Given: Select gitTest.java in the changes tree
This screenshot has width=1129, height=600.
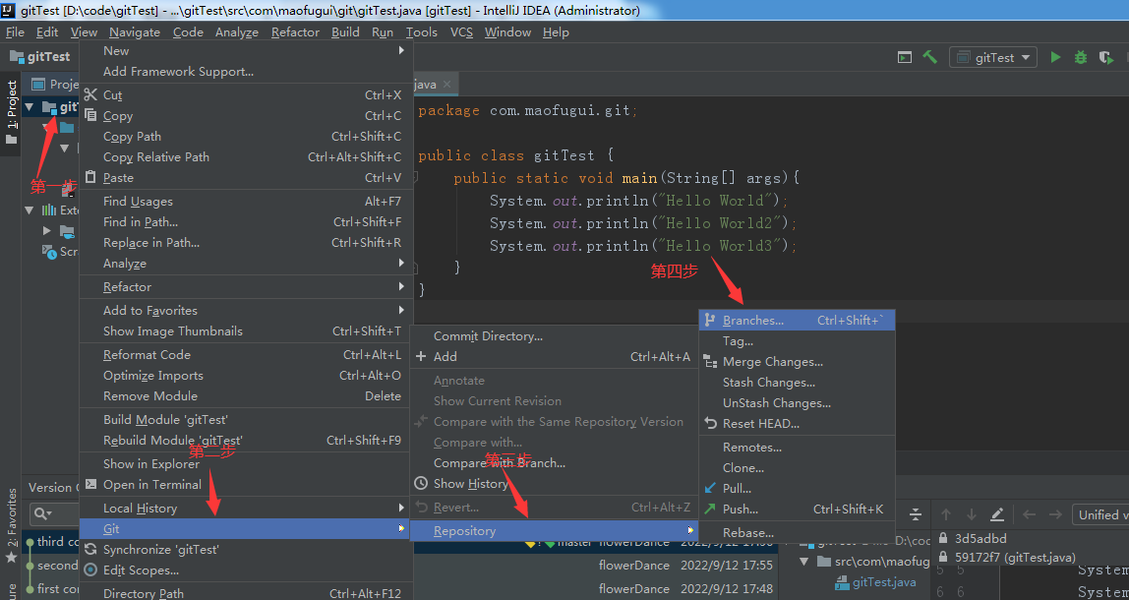Looking at the screenshot, I should pos(883,582).
